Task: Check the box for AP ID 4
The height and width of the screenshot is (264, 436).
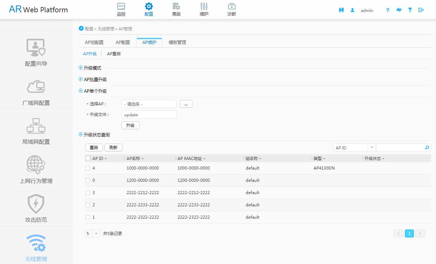Action: click(x=88, y=168)
